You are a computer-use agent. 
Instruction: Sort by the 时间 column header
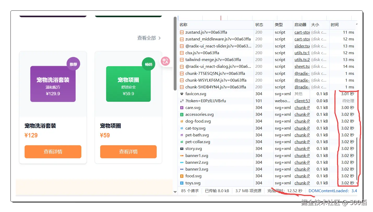point(343,25)
